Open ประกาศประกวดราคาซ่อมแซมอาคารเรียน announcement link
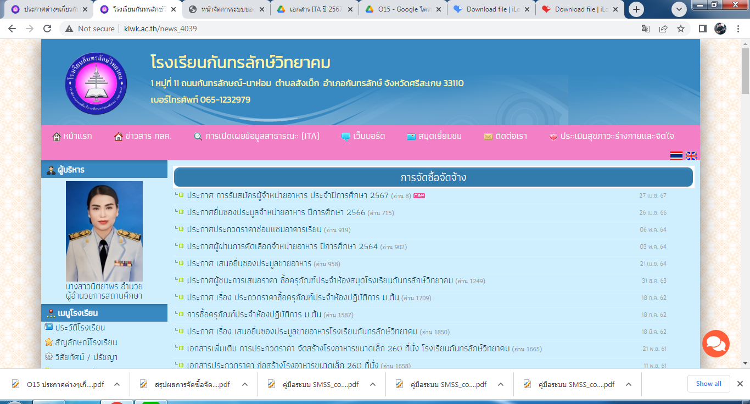Viewport: 750px width, 404px height. click(x=254, y=229)
